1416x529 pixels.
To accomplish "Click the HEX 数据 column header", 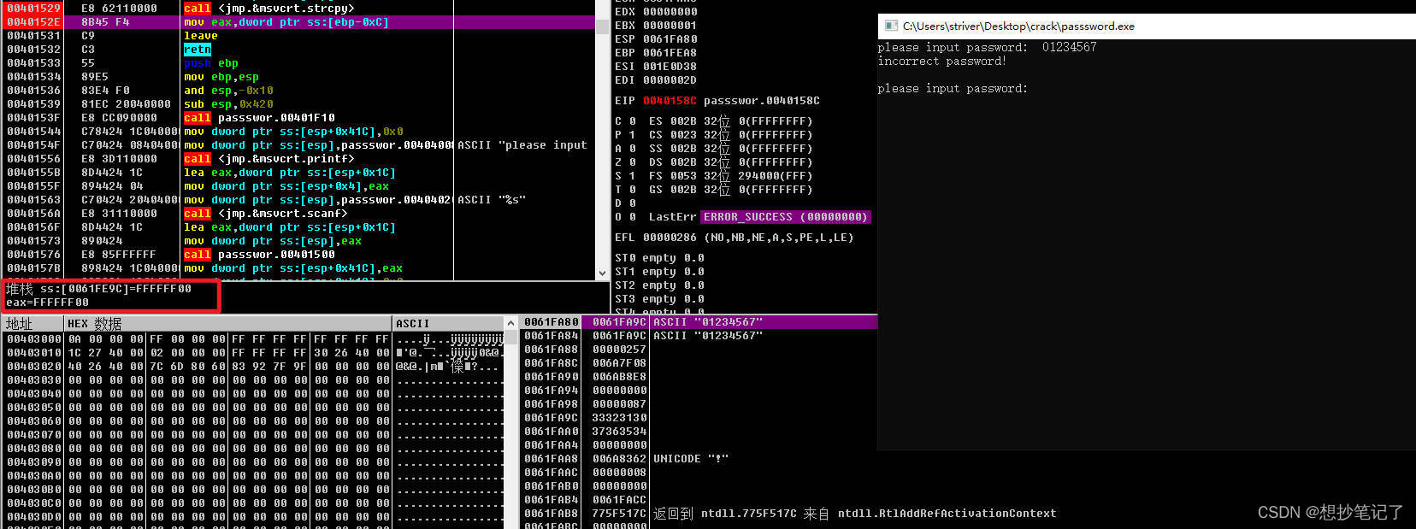I will 228,323.
